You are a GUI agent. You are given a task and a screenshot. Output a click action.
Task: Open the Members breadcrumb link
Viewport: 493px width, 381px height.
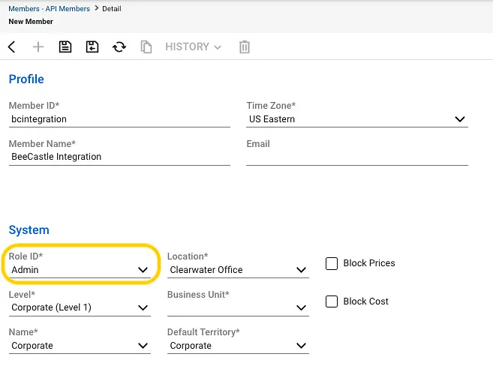[x=24, y=9]
